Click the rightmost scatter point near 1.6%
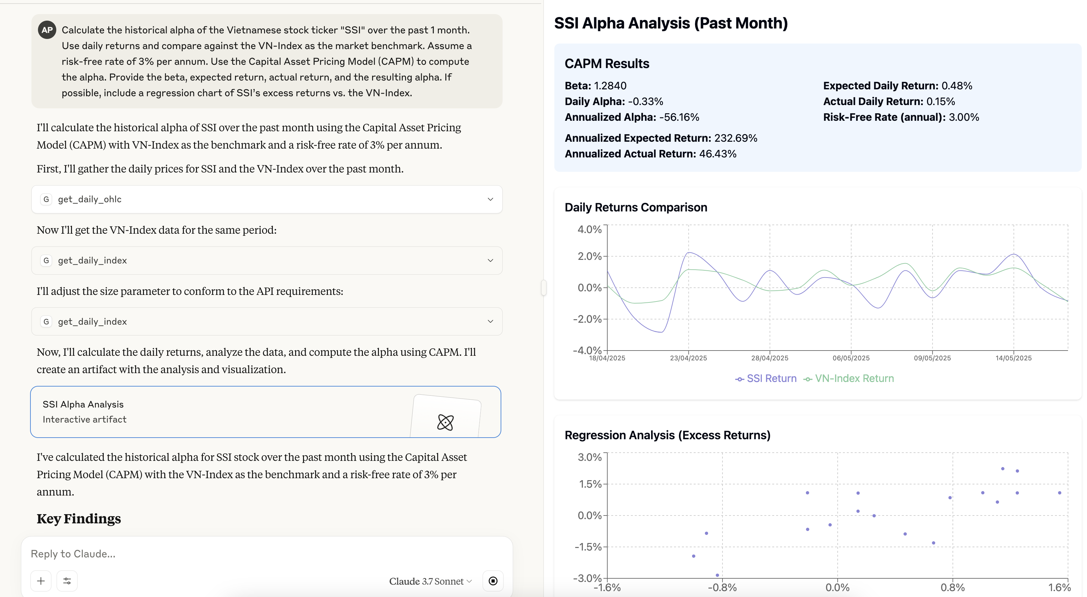Screen dimensions: 1087x597 click(x=1060, y=493)
